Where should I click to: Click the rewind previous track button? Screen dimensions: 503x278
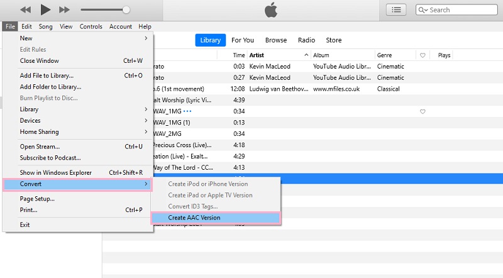click(x=25, y=10)
